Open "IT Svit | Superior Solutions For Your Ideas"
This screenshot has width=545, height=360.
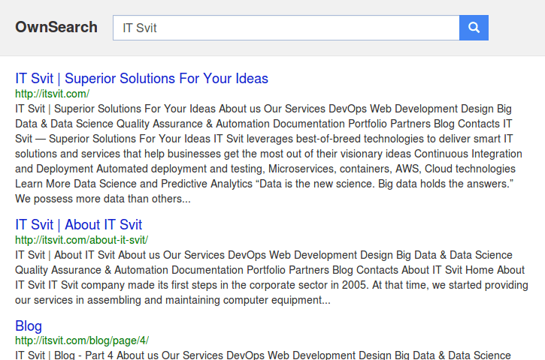[141, 79]
